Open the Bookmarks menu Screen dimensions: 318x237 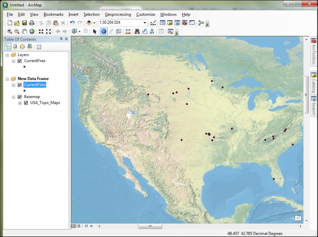point(53,15)
